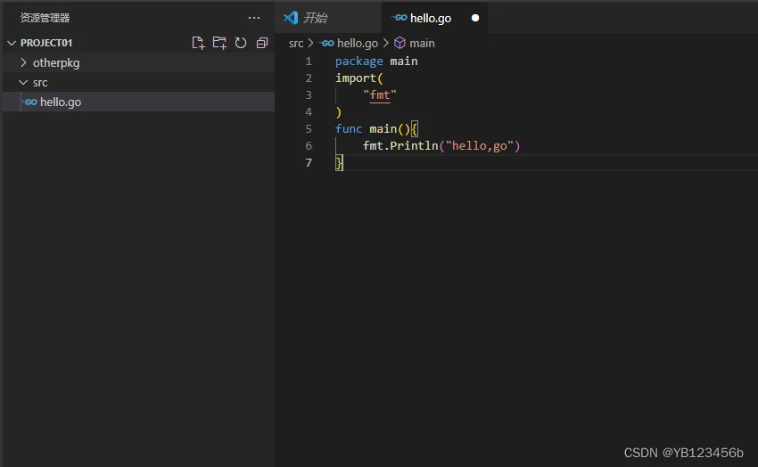Place cursor on 'package' keyword
This screenshot has width=758, height=467.
(x=358, y=61)
